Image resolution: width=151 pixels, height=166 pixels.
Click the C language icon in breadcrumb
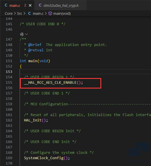pos(29,13)
